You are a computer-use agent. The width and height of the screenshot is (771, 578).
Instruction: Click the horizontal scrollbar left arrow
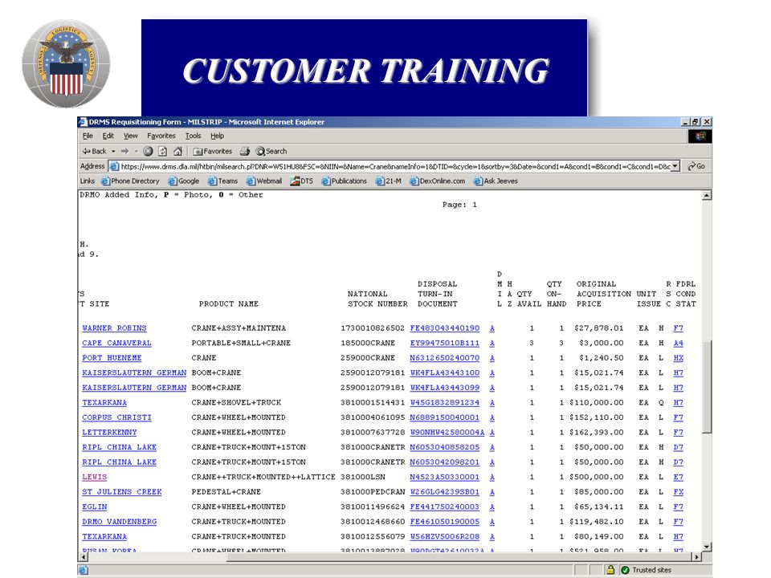coord(83,557)
